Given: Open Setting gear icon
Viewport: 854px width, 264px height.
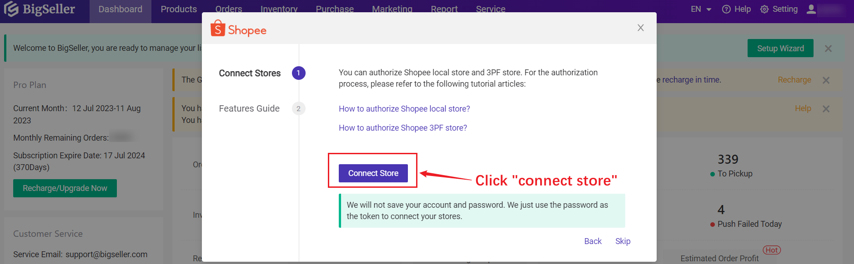Looking at the screenshot, I should pos(764,9).
